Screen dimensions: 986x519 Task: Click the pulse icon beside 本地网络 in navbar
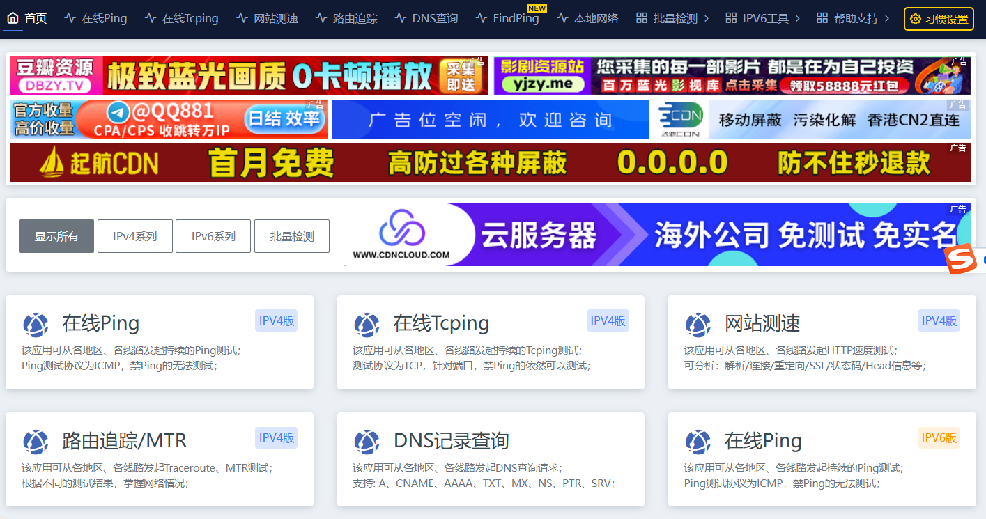coord(562,18)
